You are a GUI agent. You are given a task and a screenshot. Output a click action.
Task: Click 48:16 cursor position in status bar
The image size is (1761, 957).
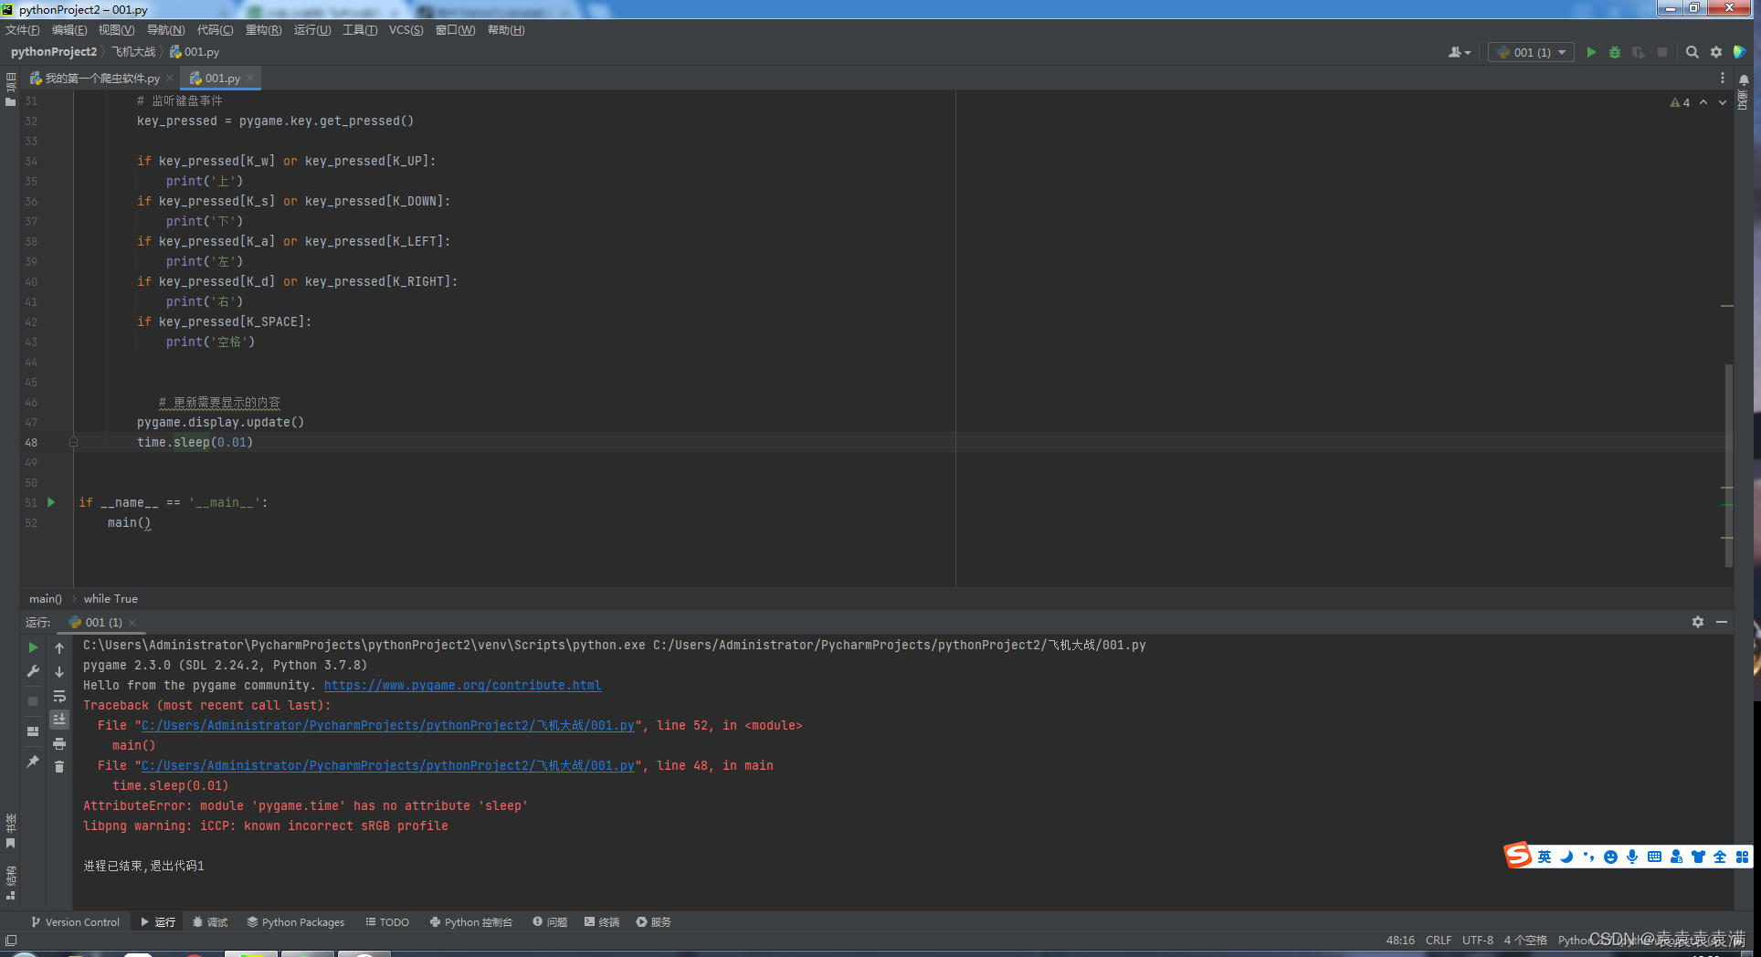point(1400,940)
